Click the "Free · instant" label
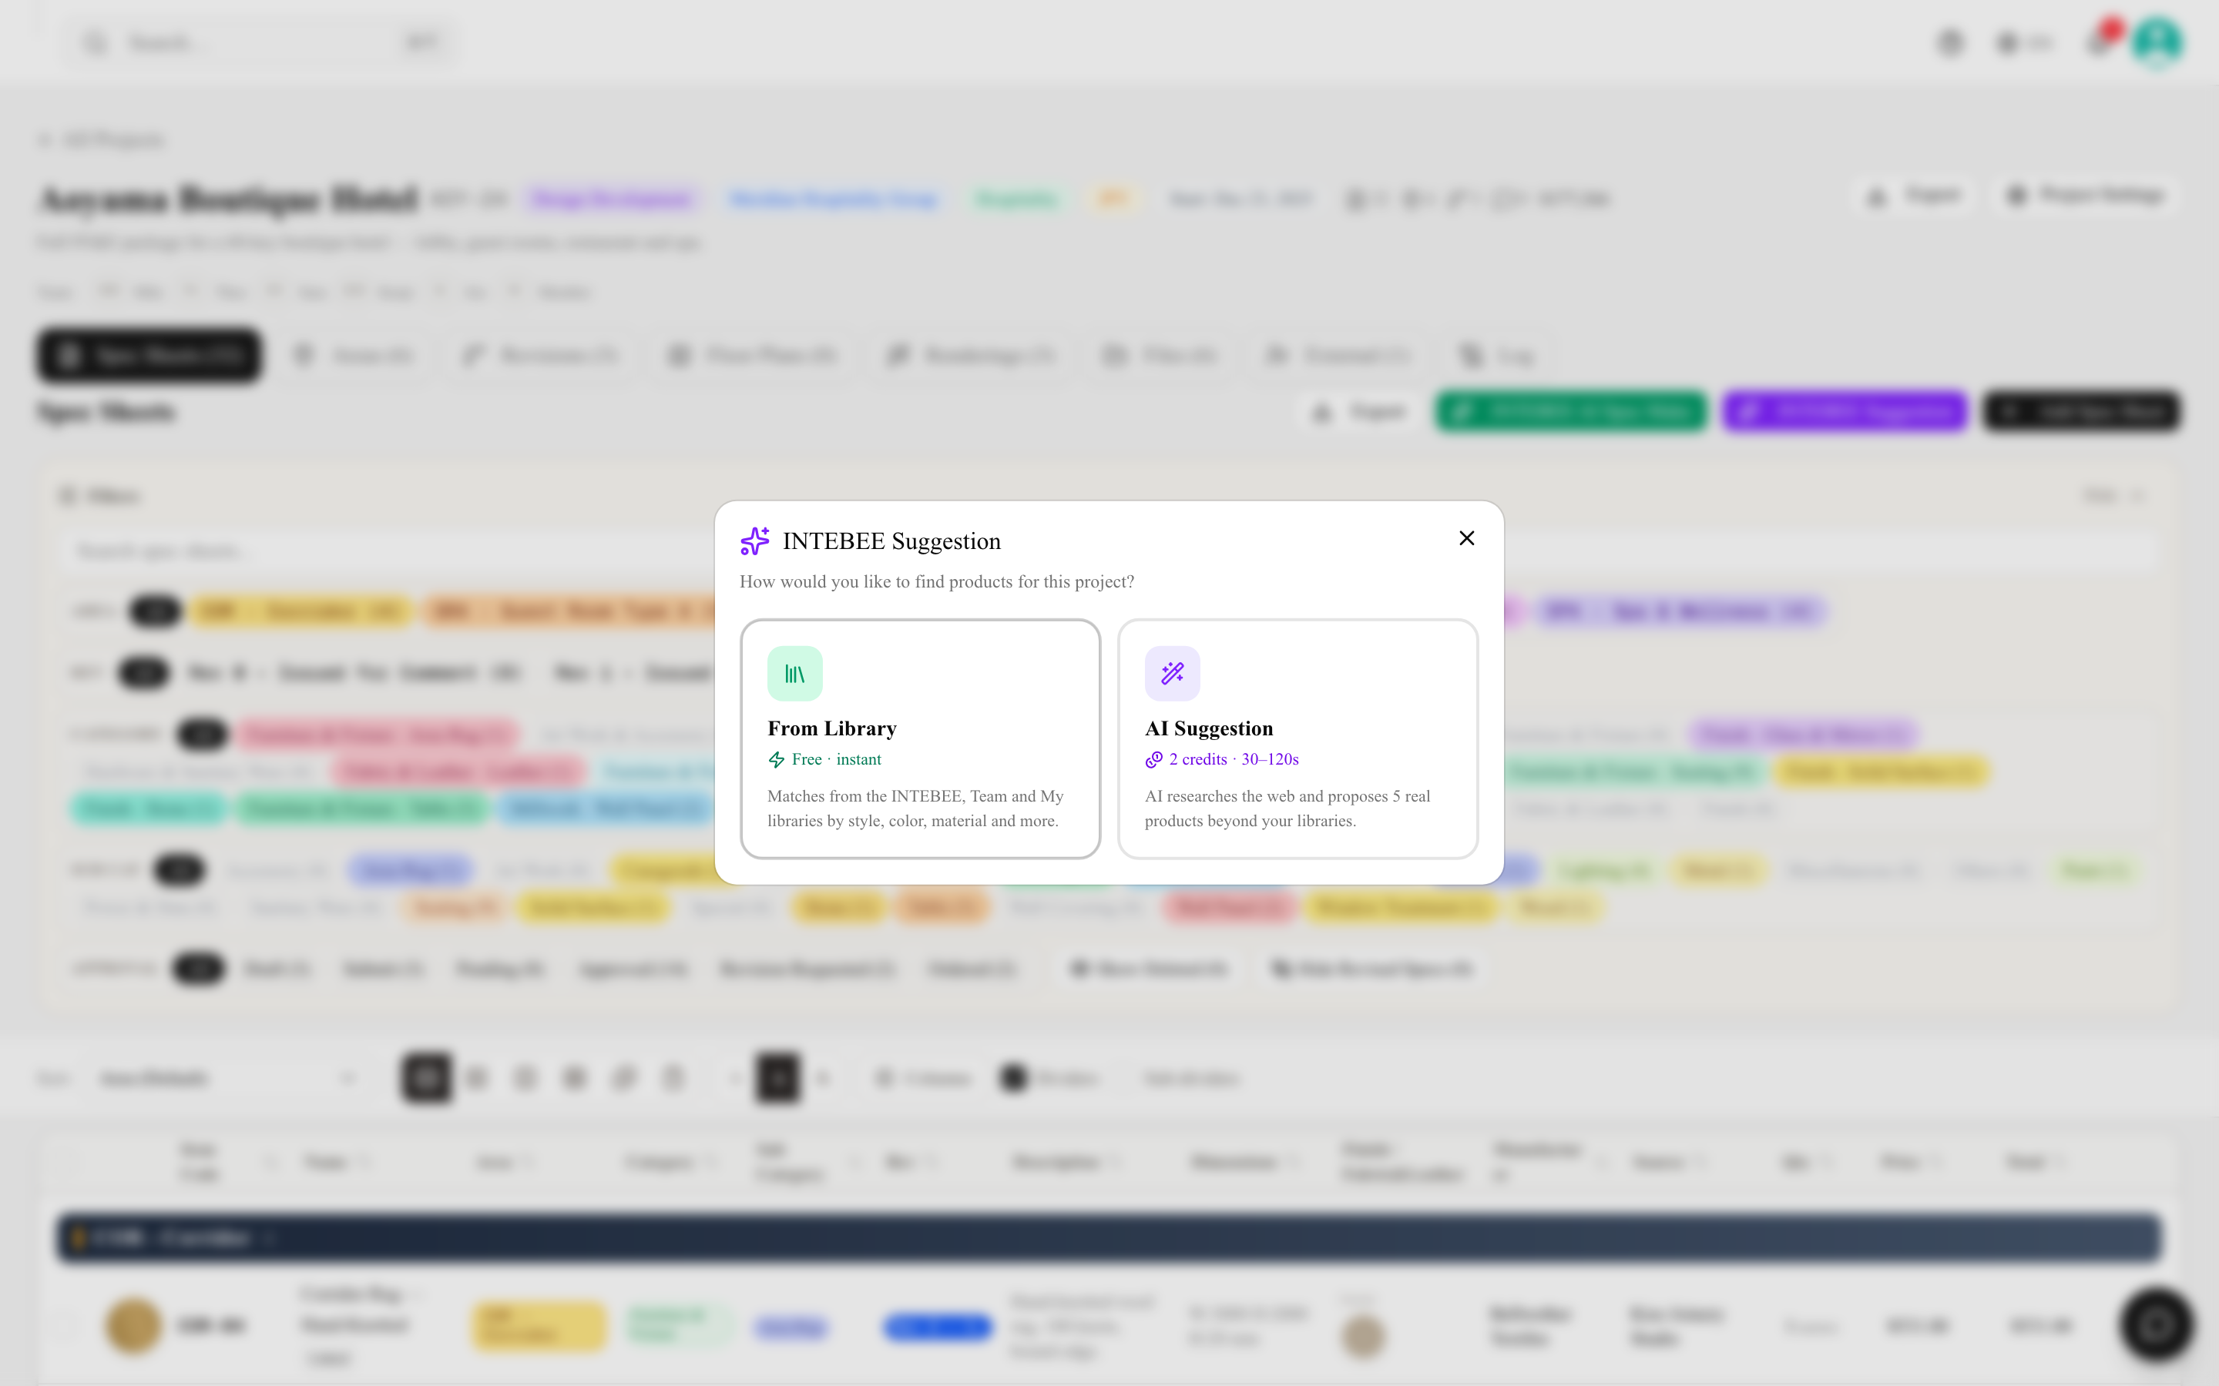Viewport: 2219px width, 1386px height. [836, 760]
